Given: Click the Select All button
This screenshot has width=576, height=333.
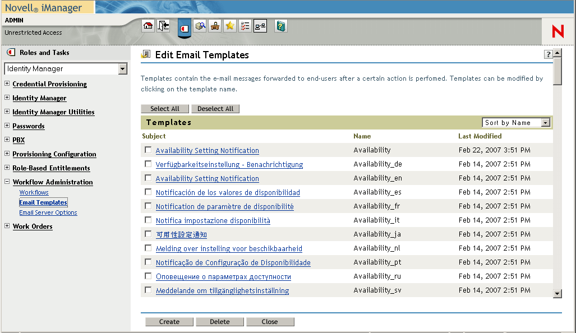Looking at the screenshot, I should (165, 109).
